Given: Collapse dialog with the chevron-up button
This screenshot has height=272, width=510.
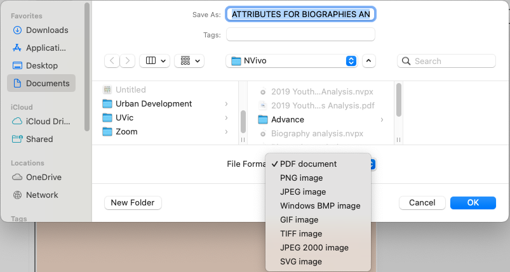Looking at the screenshot, I should coord(369,61).
